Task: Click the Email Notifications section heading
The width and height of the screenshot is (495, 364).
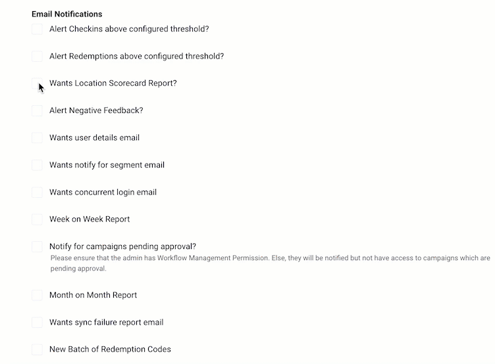Action: pos(67,14)
